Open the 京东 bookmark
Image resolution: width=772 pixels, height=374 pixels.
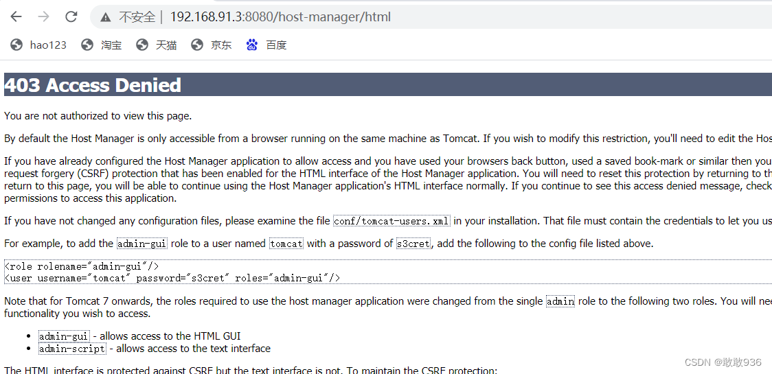[x=221, y=45]
